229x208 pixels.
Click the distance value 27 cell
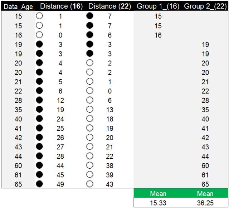pos(60,147)
